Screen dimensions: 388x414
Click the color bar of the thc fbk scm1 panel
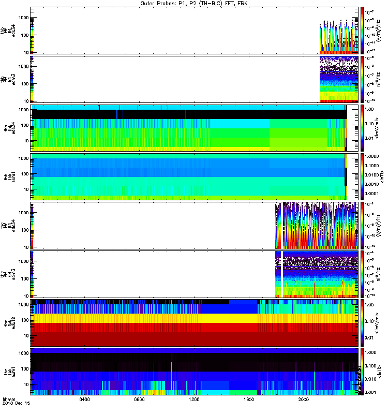point(362,372)
